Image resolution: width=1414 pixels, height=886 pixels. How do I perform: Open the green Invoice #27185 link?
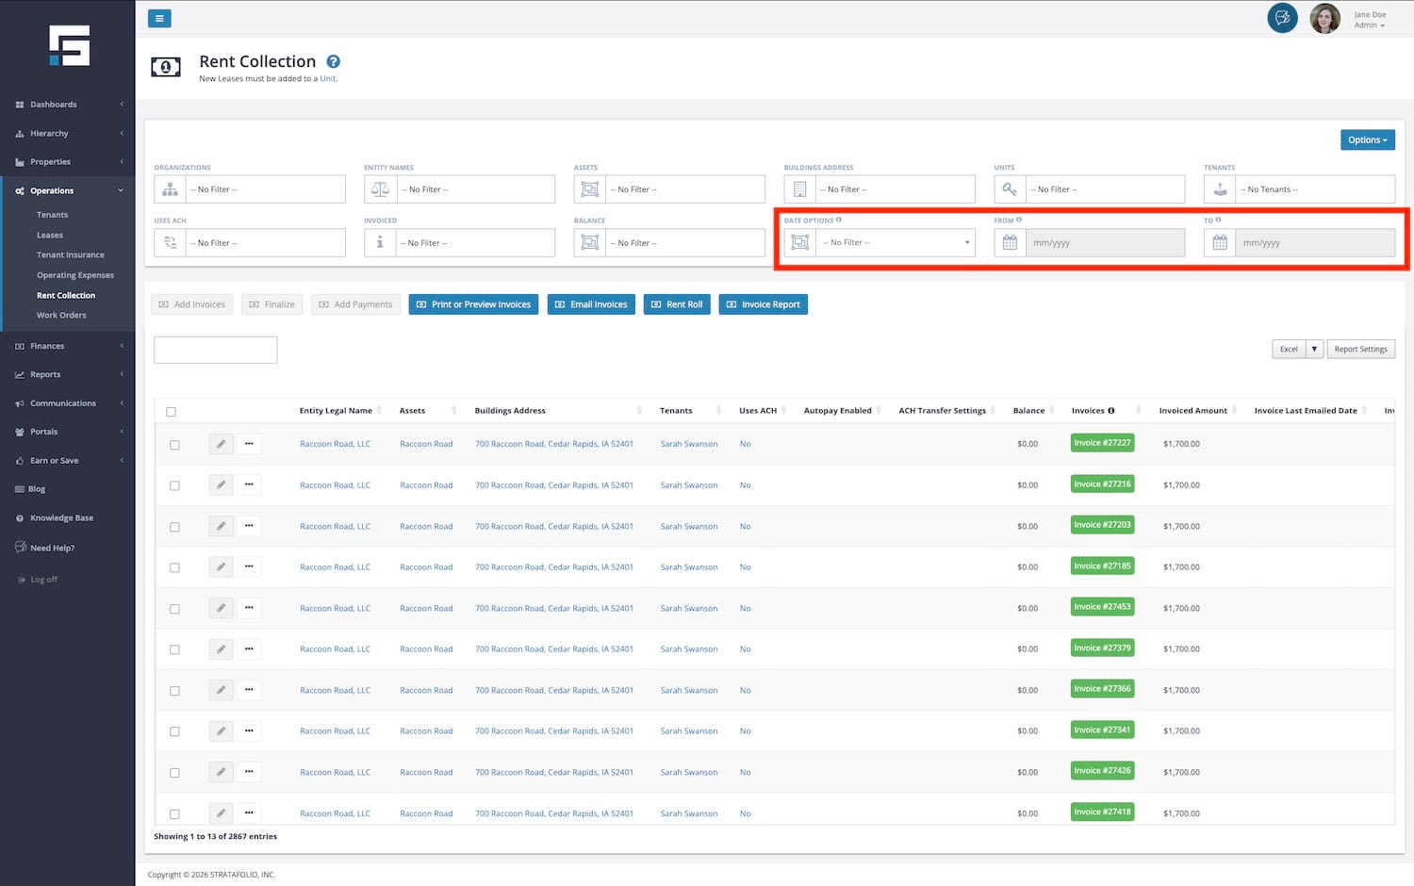[x=1102, y=566]
